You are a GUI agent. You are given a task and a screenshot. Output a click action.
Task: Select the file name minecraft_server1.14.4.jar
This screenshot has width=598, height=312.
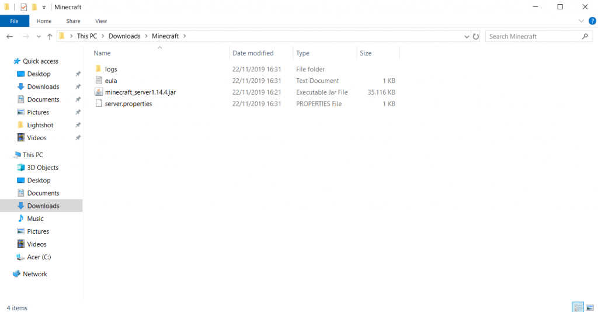(x=140, y=92)
